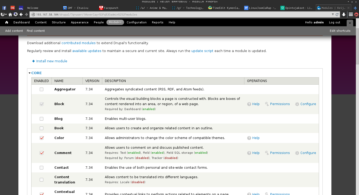Uncheck the Contextual links checkbox
Image resolution: width=359 pixels, height=195 pixels.
pyautogui.click(x=42, y=194)
